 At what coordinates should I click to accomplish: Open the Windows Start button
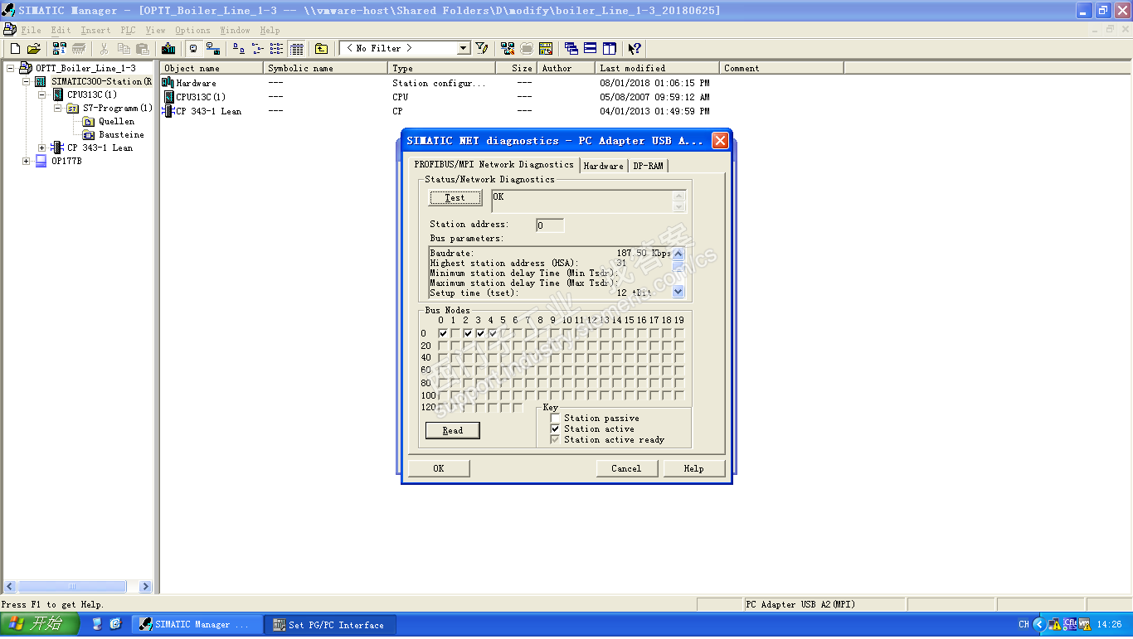pyautogui.click(x=40, y=624)
